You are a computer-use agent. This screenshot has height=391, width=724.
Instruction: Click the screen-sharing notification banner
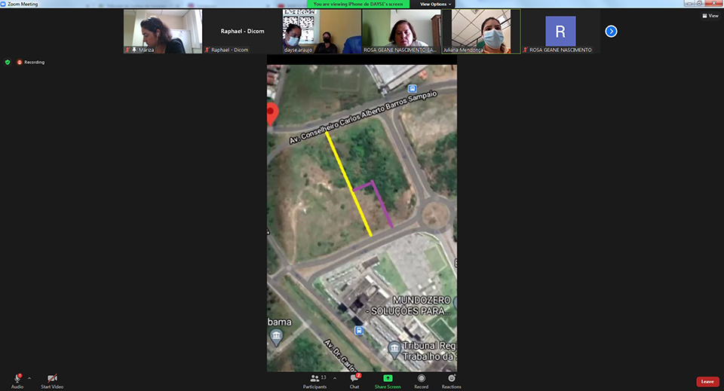pos(358,4)
